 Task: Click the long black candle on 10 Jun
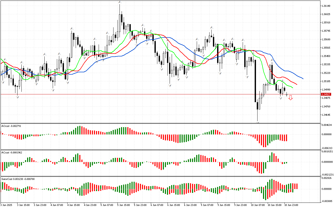pyautogui.click(x=255, y=81)
